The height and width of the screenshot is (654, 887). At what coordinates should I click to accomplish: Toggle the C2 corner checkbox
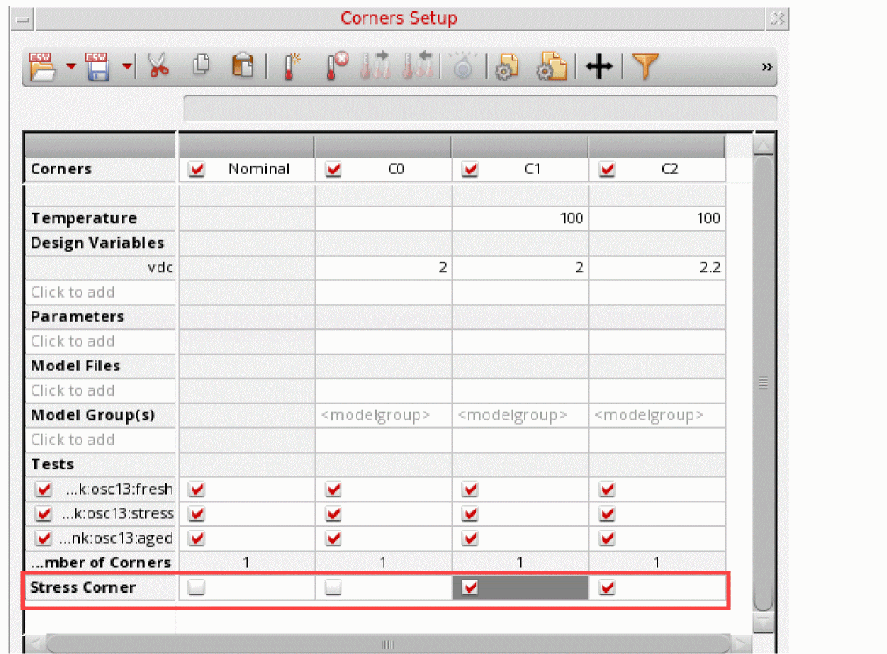click(607, 169)
